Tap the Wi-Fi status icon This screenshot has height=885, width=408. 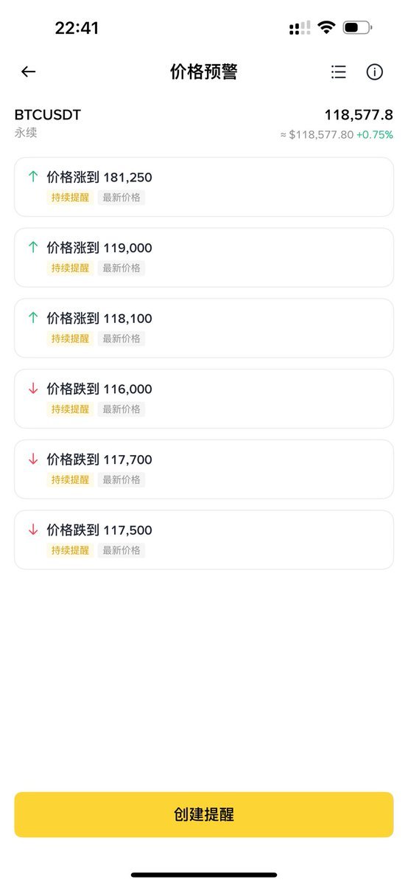[326, 28]
